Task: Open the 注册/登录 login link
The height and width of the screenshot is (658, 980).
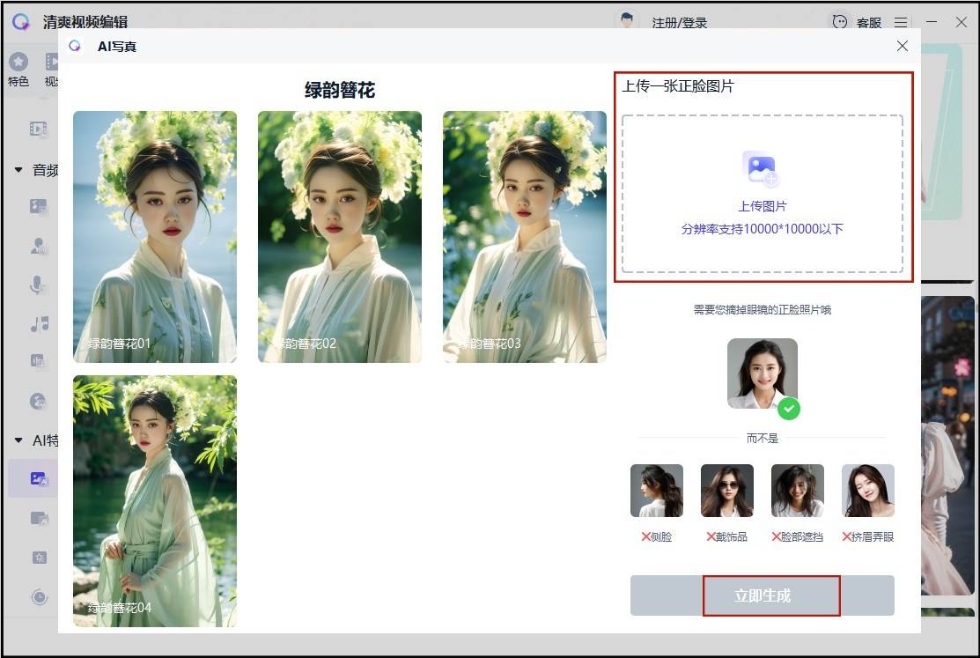Action: pyautogui.click(x=679, y=23)
